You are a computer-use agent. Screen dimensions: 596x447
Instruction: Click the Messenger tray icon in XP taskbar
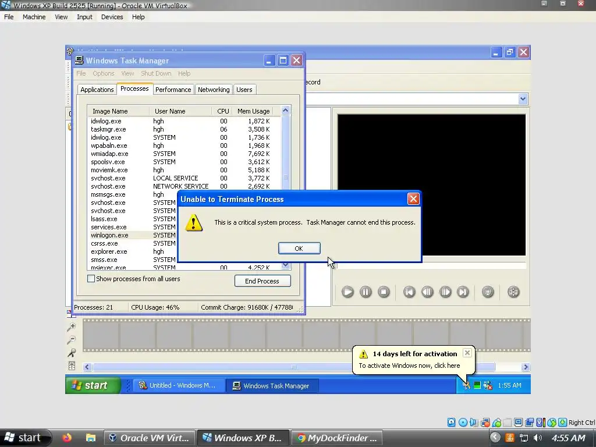point(488,385)
